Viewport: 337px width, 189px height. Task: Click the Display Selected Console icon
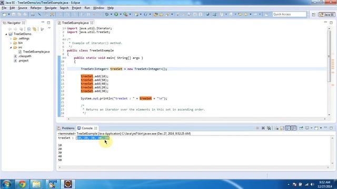coord(307,128)
